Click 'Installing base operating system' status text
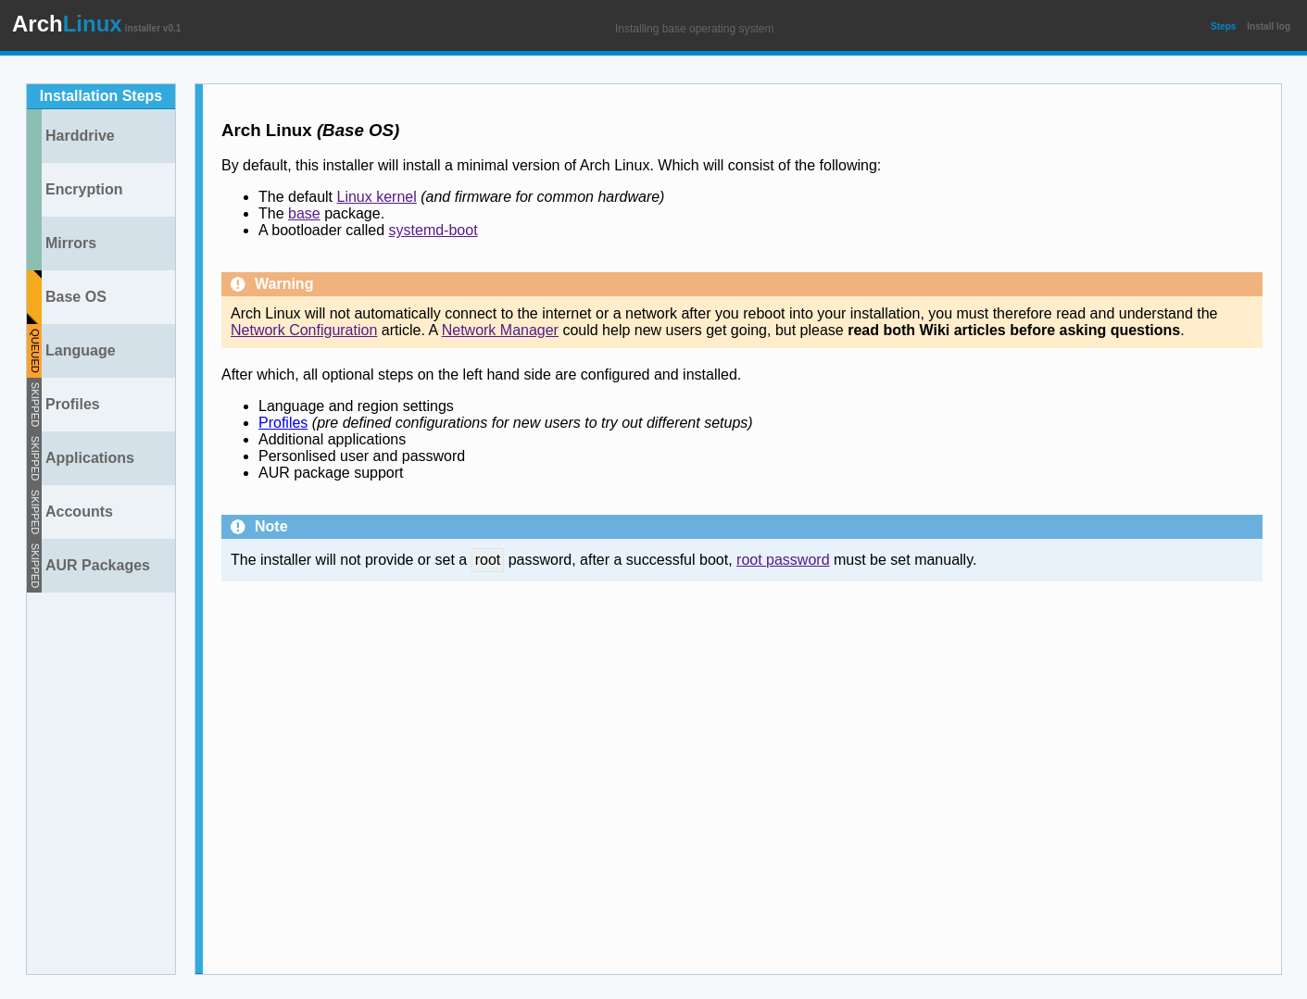This screenshot has height=999, width=1307. [x=694, y=29]
